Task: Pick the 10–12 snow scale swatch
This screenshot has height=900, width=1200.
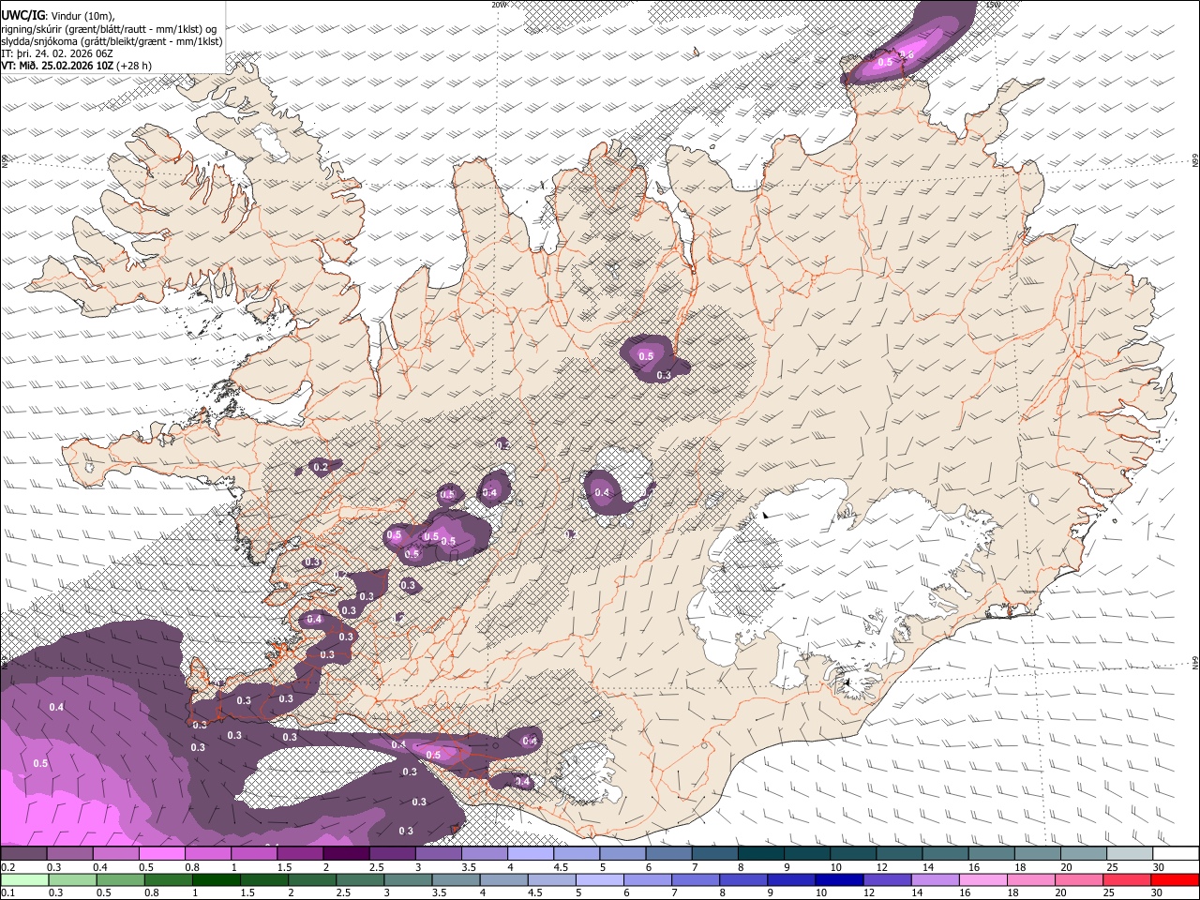Action: point(853,853)
